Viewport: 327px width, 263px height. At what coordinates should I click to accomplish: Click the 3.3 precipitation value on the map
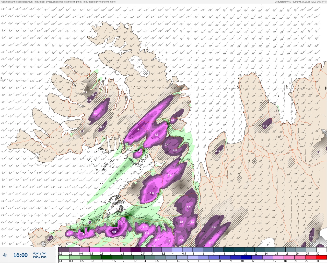(x=114, y=232)
